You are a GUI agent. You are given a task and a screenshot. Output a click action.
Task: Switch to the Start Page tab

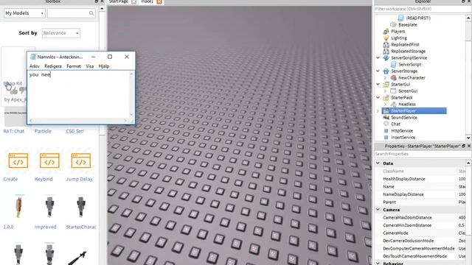(119, 1)
